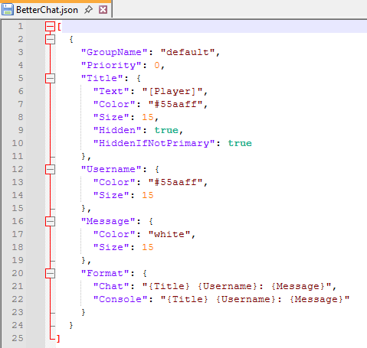Click line number 25 in the gutter

[18, 338]
